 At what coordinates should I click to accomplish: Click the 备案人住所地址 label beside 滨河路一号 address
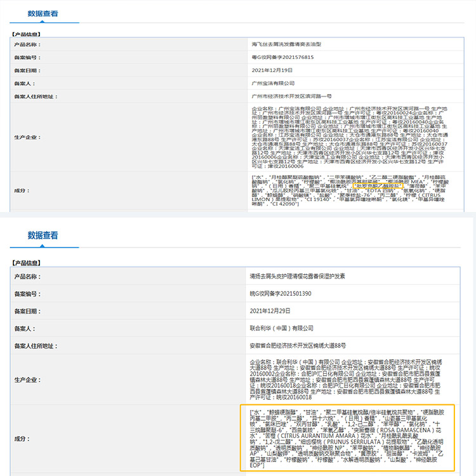[x=36, y=97]
